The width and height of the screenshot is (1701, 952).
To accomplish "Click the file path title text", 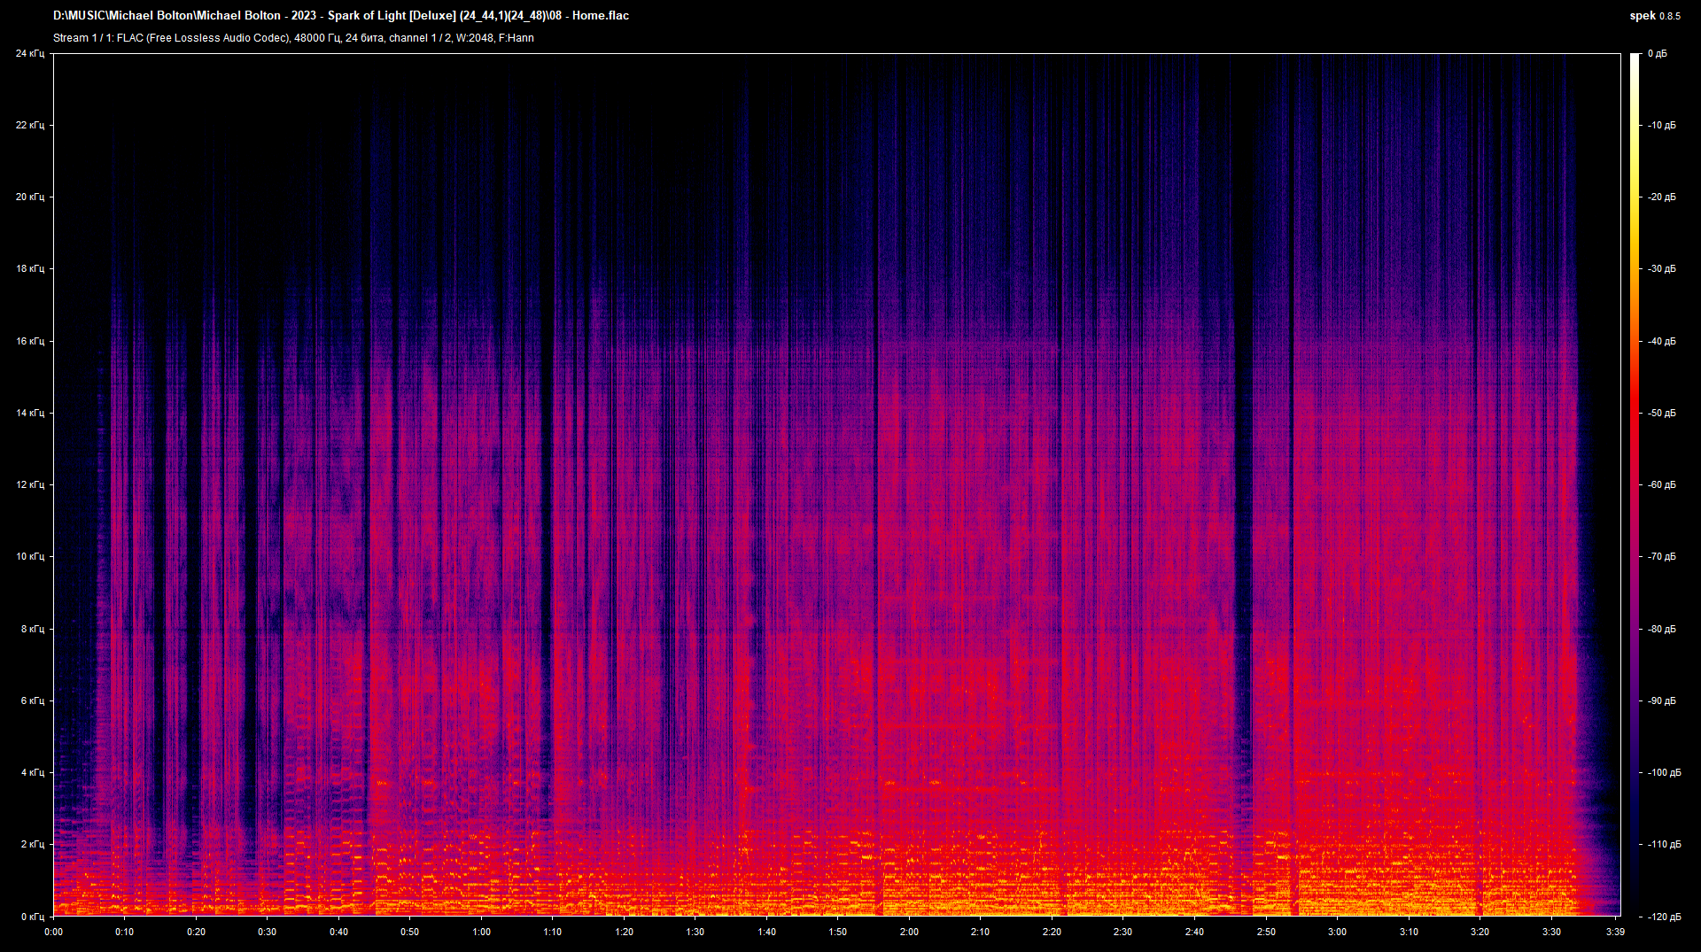I will (341, 16).
